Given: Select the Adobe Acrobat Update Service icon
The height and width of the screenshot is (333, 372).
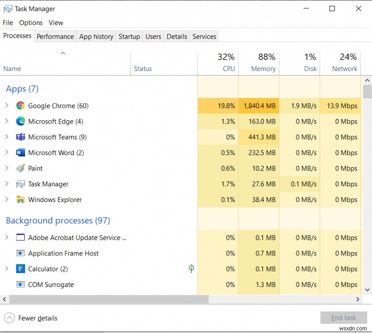Looking at the screenshot, I should (x=20, y=237).
